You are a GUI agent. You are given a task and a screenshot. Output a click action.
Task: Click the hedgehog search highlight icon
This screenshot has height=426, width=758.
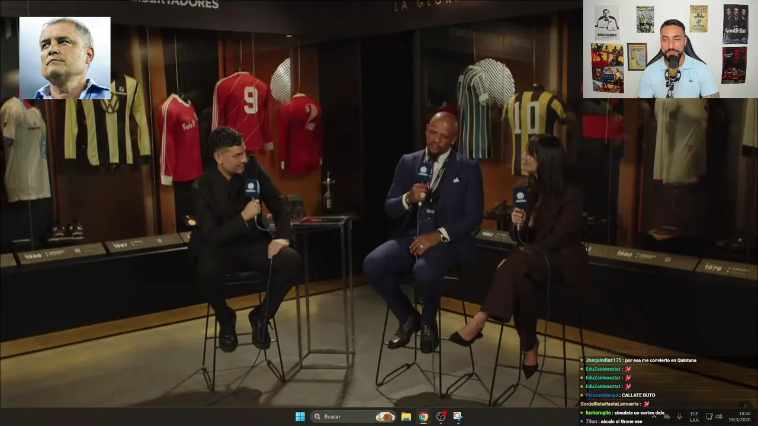coord(386,417)
